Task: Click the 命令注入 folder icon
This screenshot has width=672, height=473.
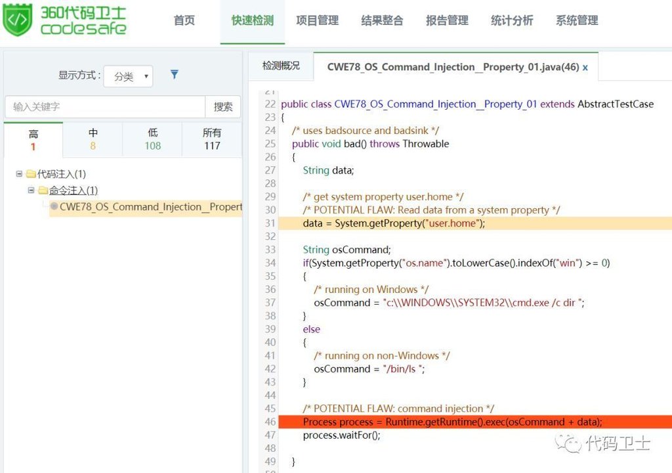Action: [43, 190]
